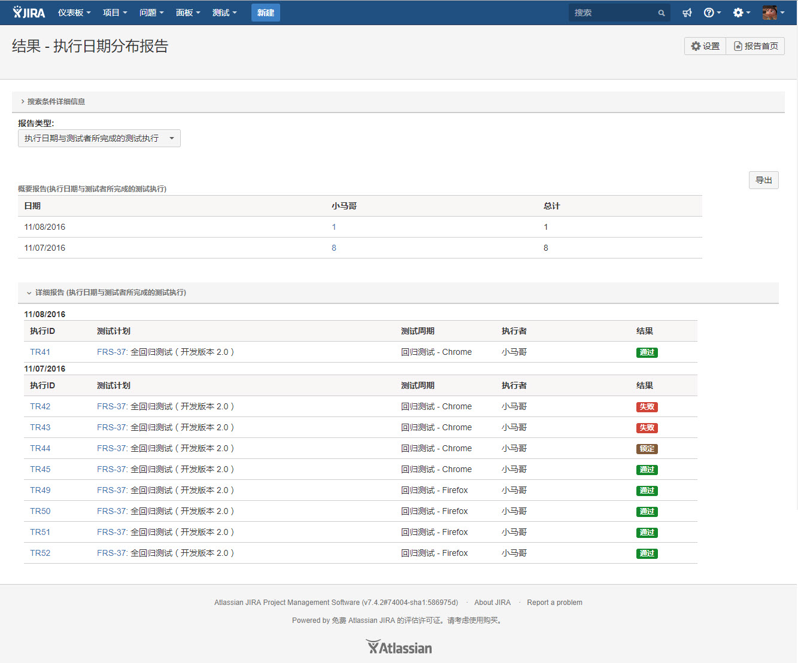Click the 报告首页 button
The image size is (798, 663).
(x=755, y=46)
